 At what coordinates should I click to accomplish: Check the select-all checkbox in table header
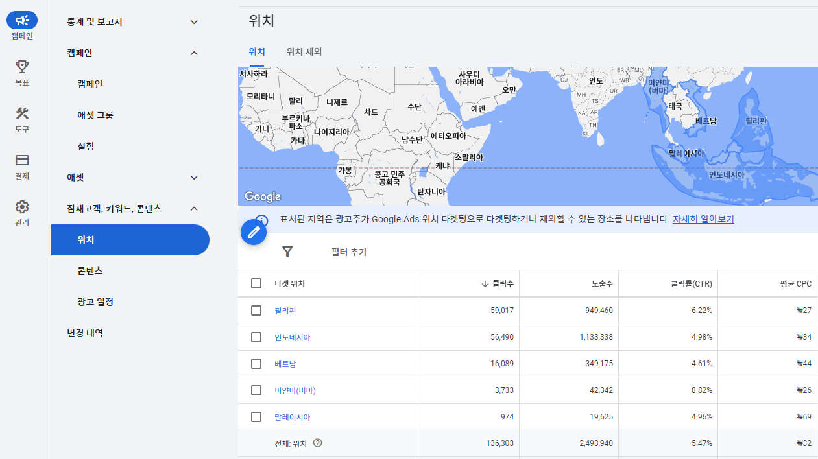point(256,283)
